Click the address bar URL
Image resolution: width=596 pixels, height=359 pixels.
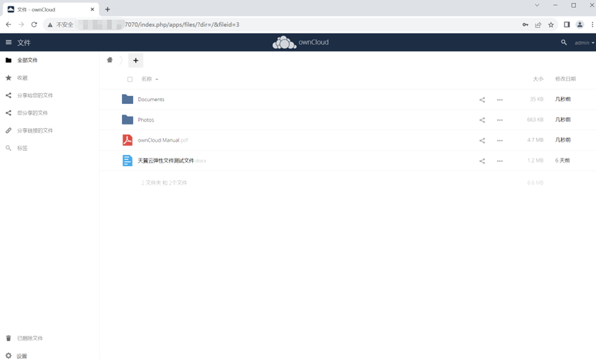(182, 24)
